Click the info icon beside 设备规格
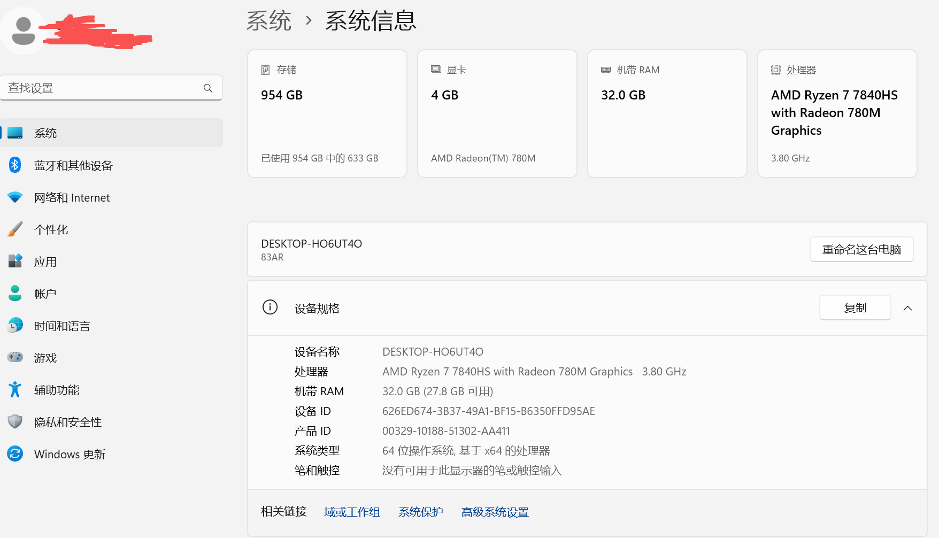Viewport: 939px width, 538px height. tap(270, 308)
